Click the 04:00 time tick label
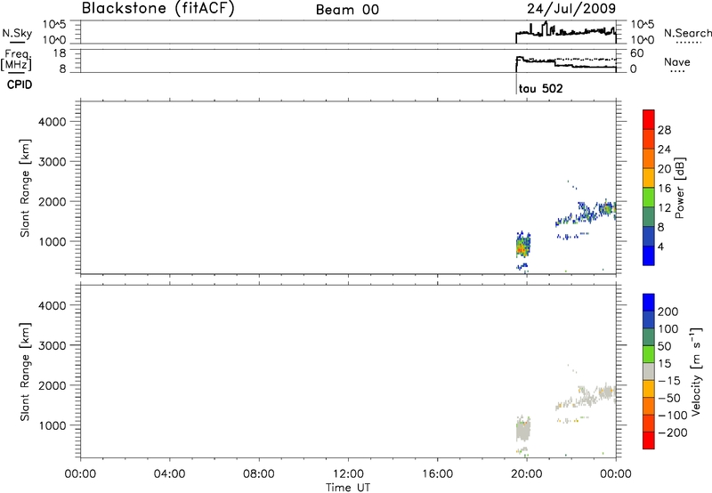Image resolution: width=712 pixels, height=493 pixels. pyautogui.click(x=169, y=474)
